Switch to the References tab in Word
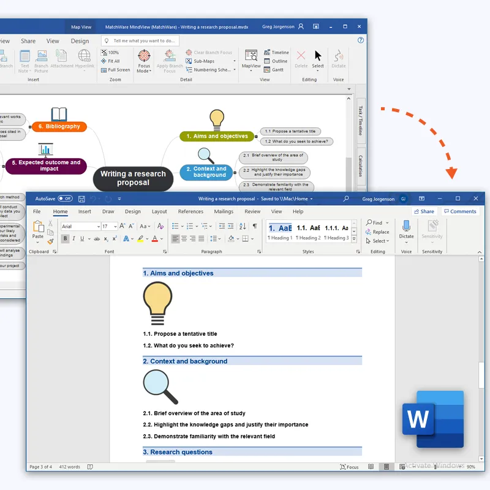The image size is (490, 490). coord(190,211)
